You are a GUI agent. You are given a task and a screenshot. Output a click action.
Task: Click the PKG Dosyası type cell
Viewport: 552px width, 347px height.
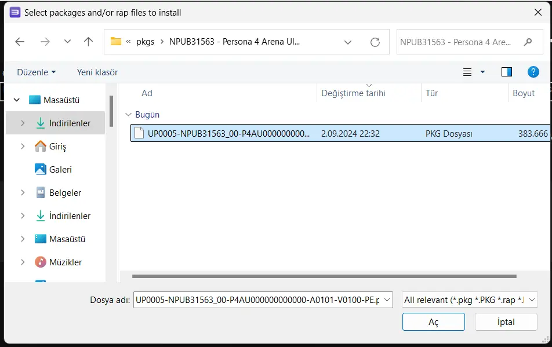tap(449, 134)
